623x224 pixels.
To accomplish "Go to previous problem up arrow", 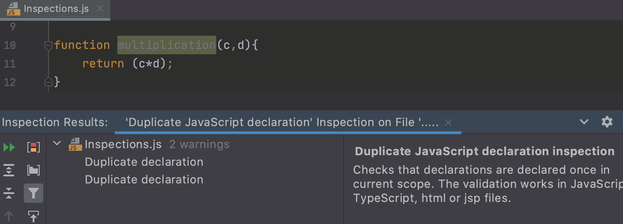I will [x=9, y=216].
